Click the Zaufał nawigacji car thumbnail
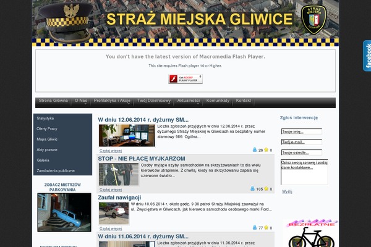 (x=114, y=213)
